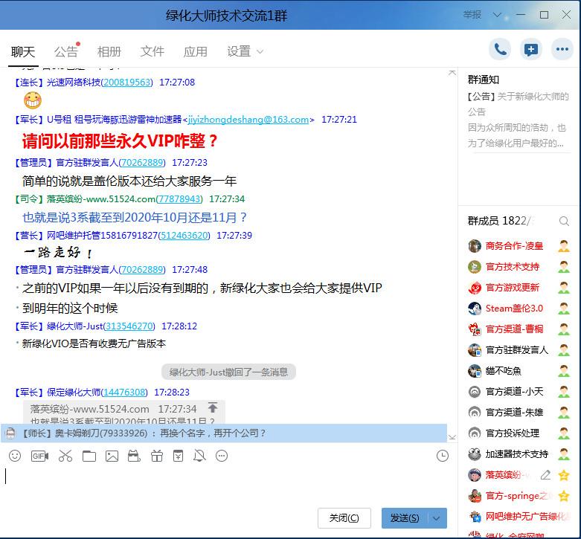Viewport: 581px width, 539px height.
Task: Jump to bottom via chat scroll arrow
Action: pos(452,437)
